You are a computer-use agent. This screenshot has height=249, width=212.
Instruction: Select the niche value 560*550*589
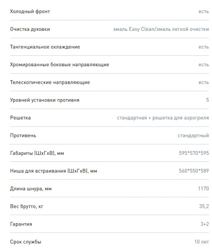(x=194, y=171)
